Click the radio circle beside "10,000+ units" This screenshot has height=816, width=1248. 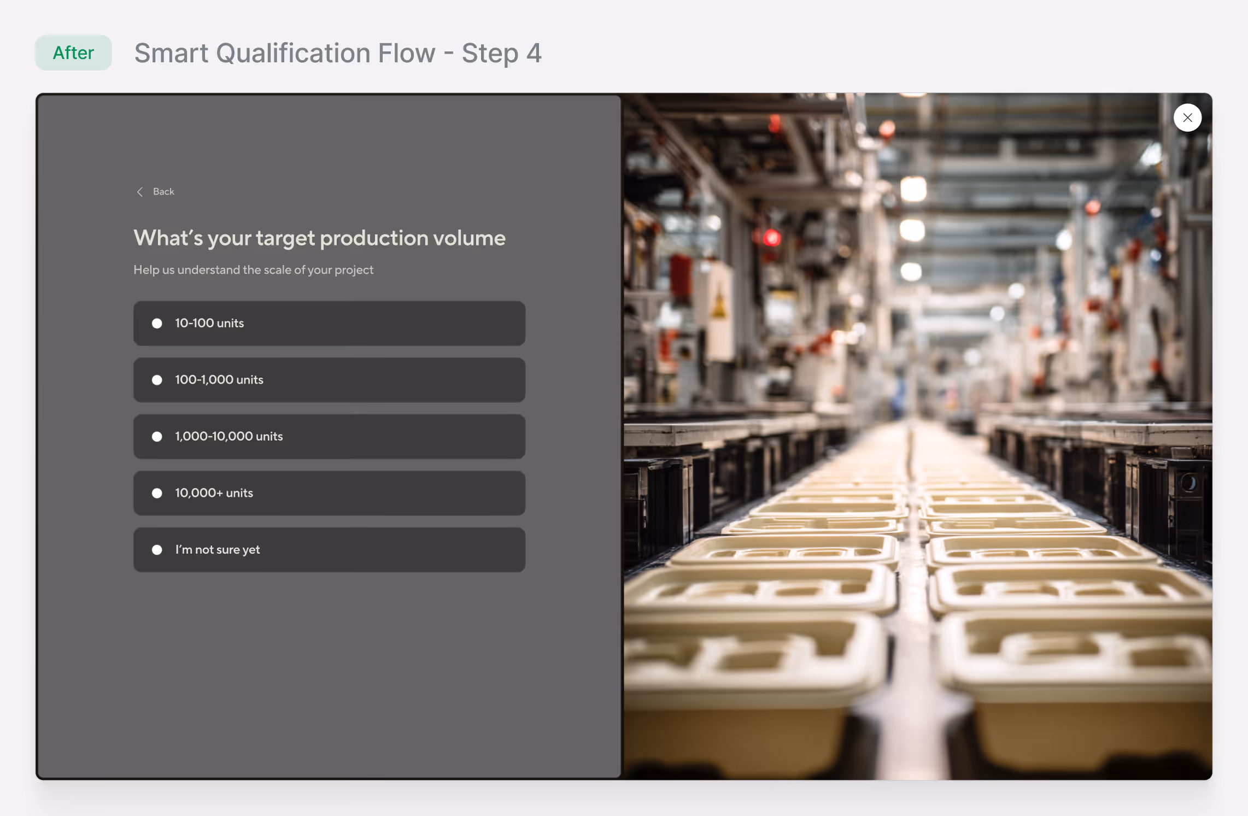click(x=157, y=492)
